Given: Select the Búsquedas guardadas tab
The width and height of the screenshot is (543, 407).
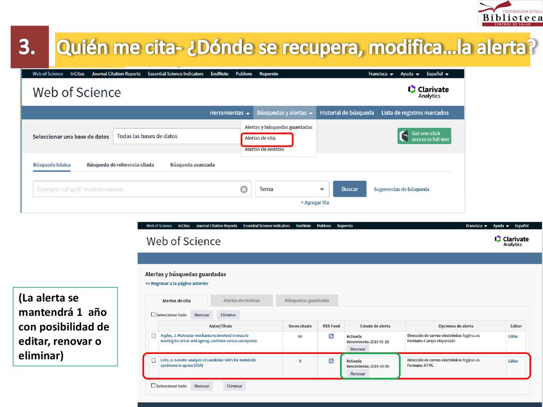Looking at the screenshot, I should [307, 300].
